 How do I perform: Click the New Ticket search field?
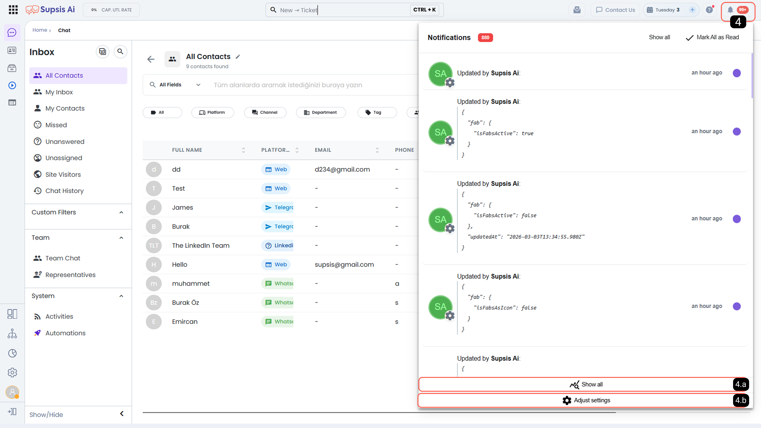pyautogui.click(x=354, y=10)
